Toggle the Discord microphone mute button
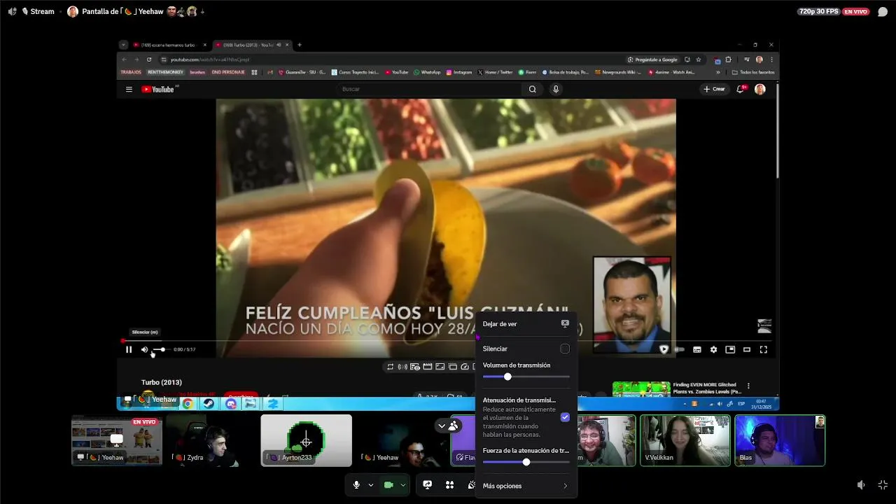Viewport: 896px width, 504px height. click(356, 485)
